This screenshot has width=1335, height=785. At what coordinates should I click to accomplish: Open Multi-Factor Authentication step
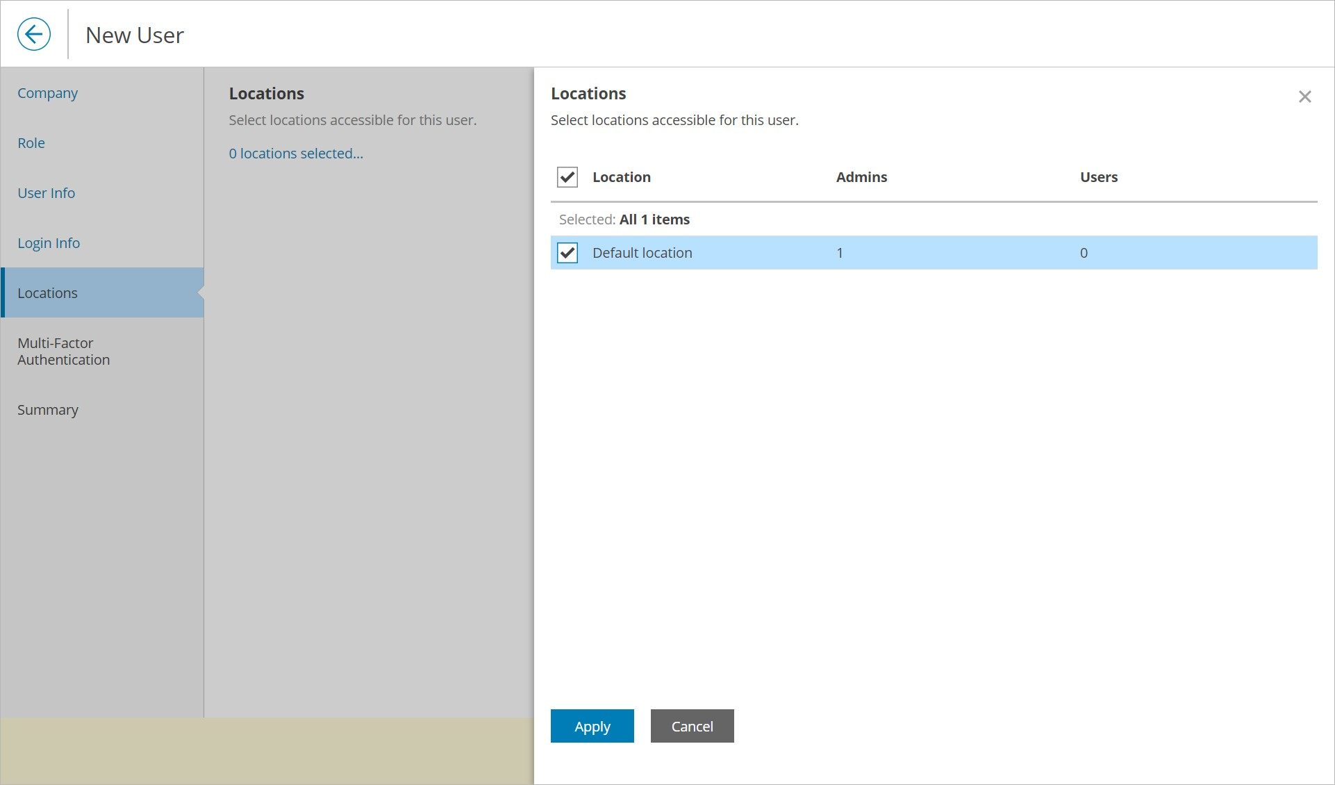pyautogui.click(x=63, y=352)
